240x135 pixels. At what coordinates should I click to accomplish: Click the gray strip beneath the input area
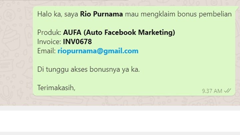(x=120, y=133)
